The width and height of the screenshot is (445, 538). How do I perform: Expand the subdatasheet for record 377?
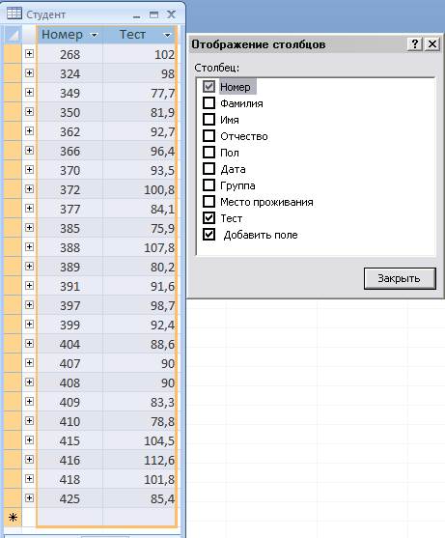coord(29,209)
